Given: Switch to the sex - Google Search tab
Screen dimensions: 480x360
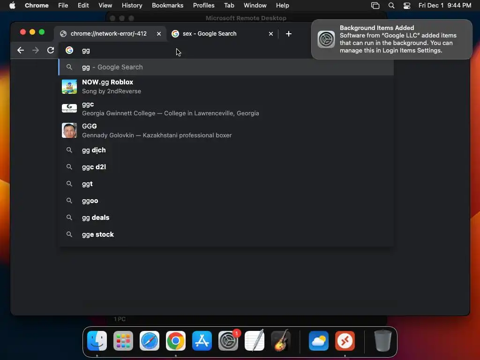Looking at the screenshot, I should click(x=222, y=34).
